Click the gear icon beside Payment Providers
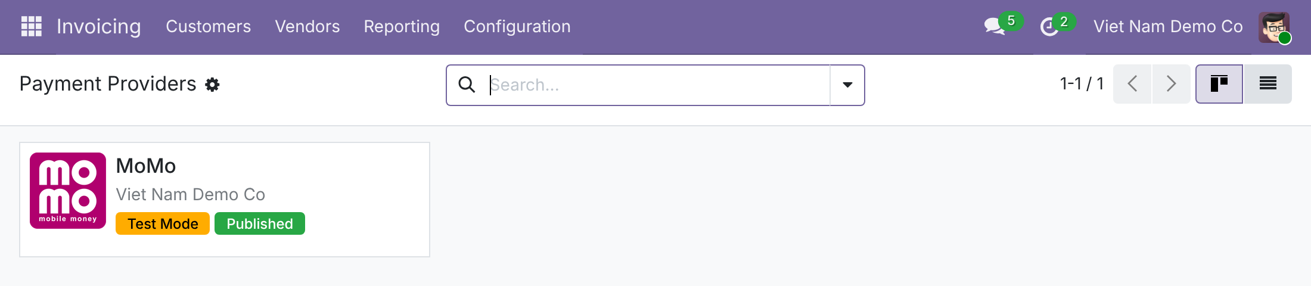1311x286 pixels. click(212, 85)
